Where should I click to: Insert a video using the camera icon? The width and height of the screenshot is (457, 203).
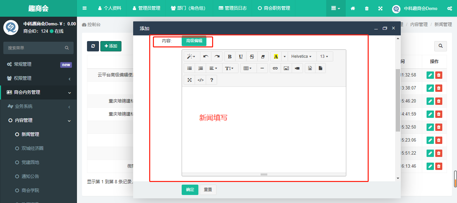pos(297,68)
